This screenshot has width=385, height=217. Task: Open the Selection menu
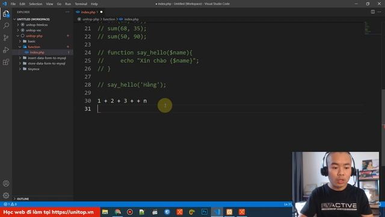click(x=35, y=4)
